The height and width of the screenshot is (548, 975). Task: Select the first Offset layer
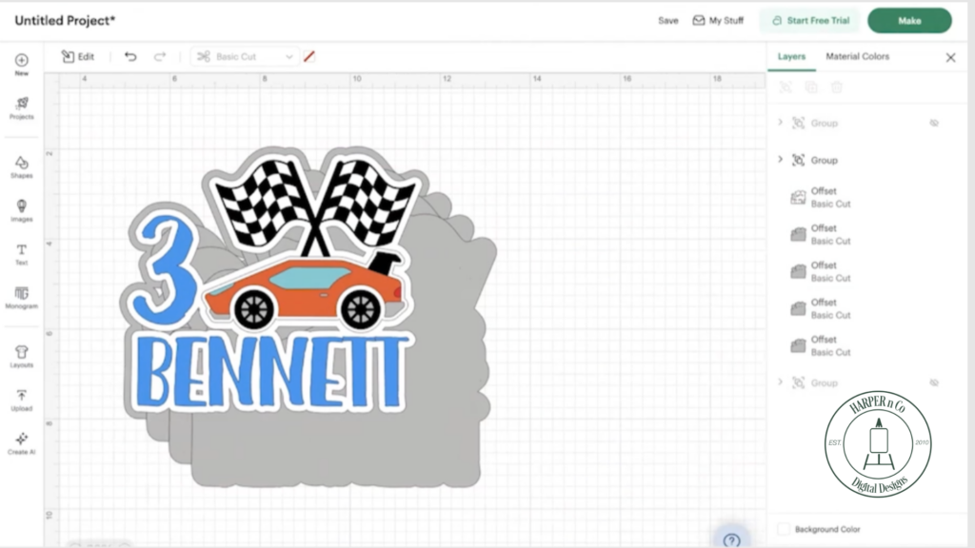(828, 197)
